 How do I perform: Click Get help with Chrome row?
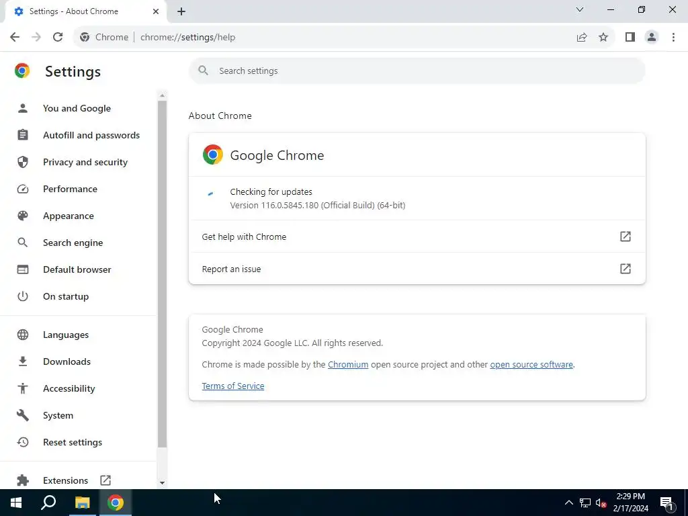tap(417, 236)
